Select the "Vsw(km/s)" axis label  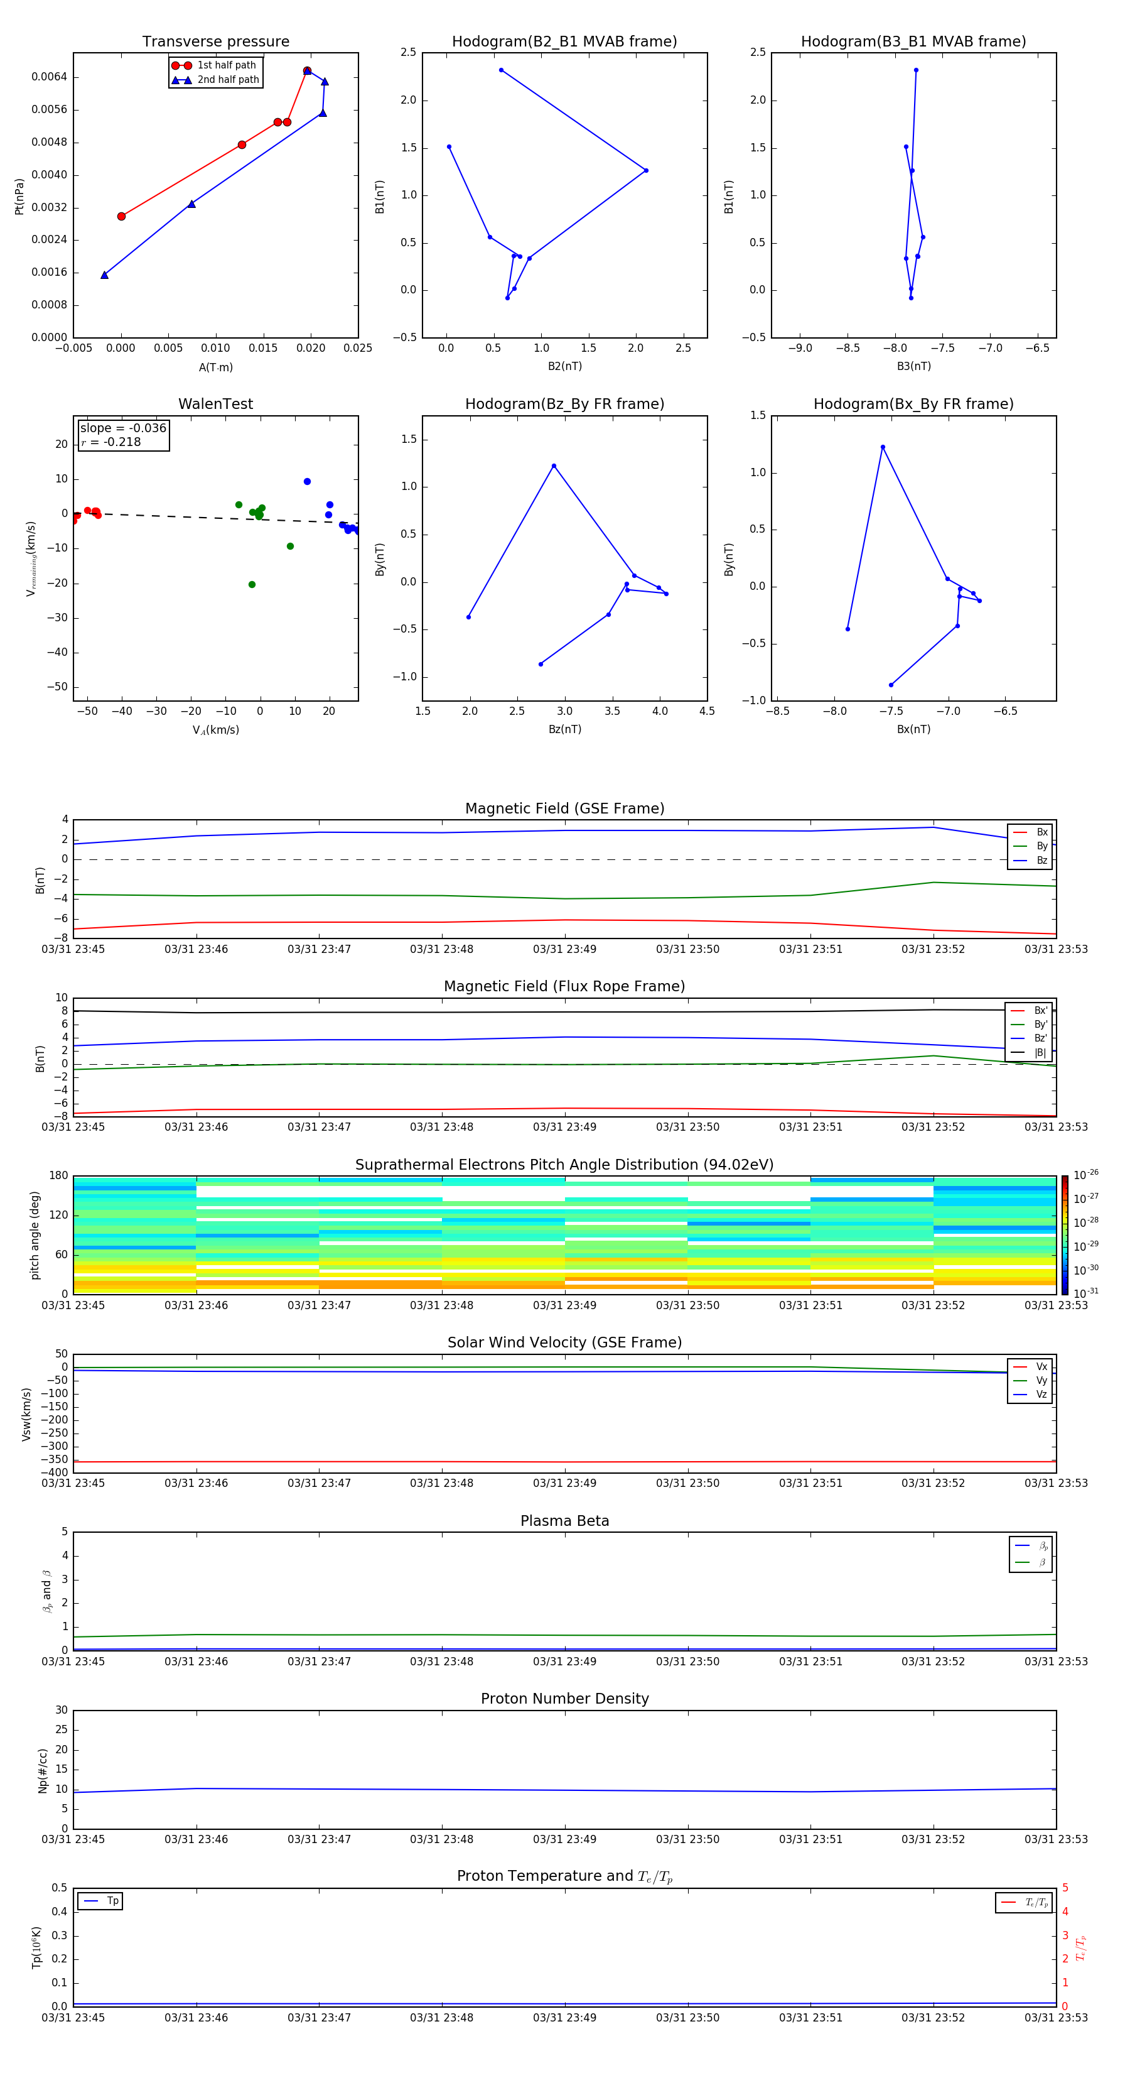click(26, 1414)
